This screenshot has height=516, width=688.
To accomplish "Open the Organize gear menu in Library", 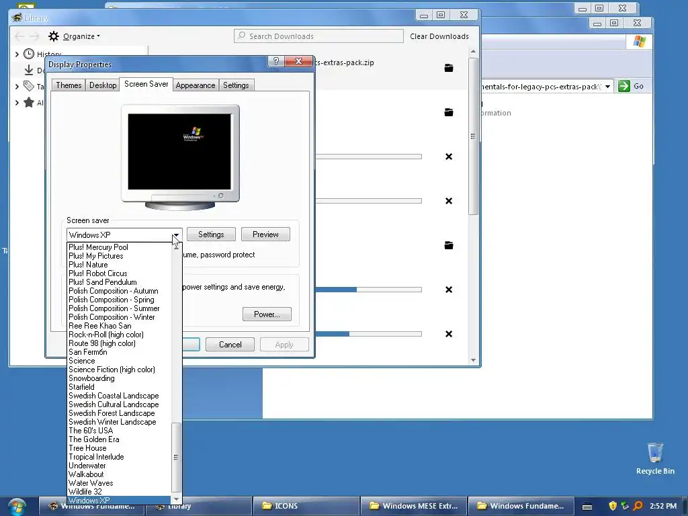I will [74, 36].
